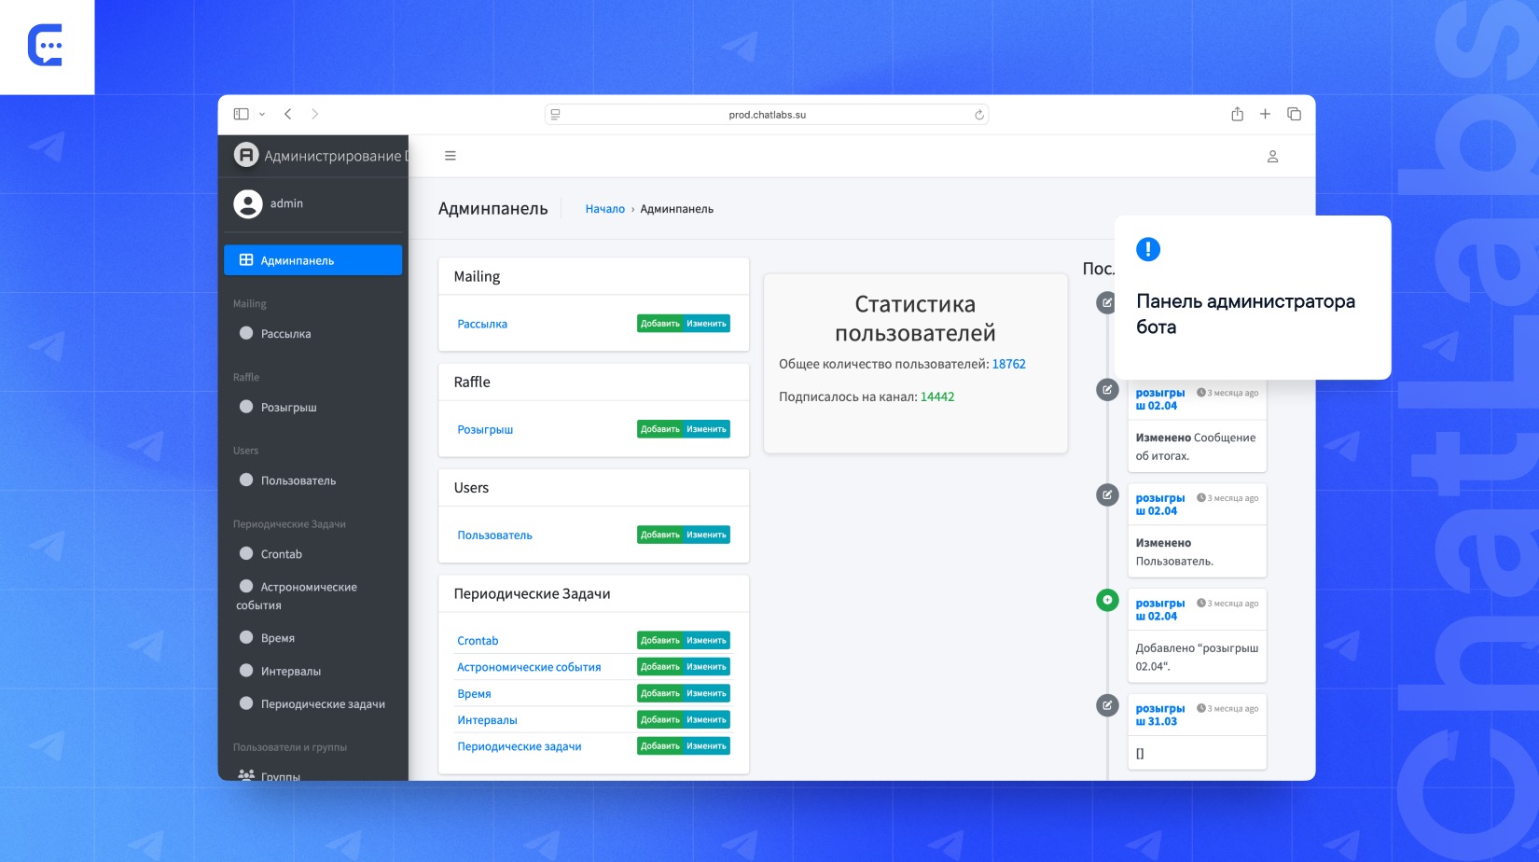Click the Администрирование logo at sidebar top

pos(245,155)
